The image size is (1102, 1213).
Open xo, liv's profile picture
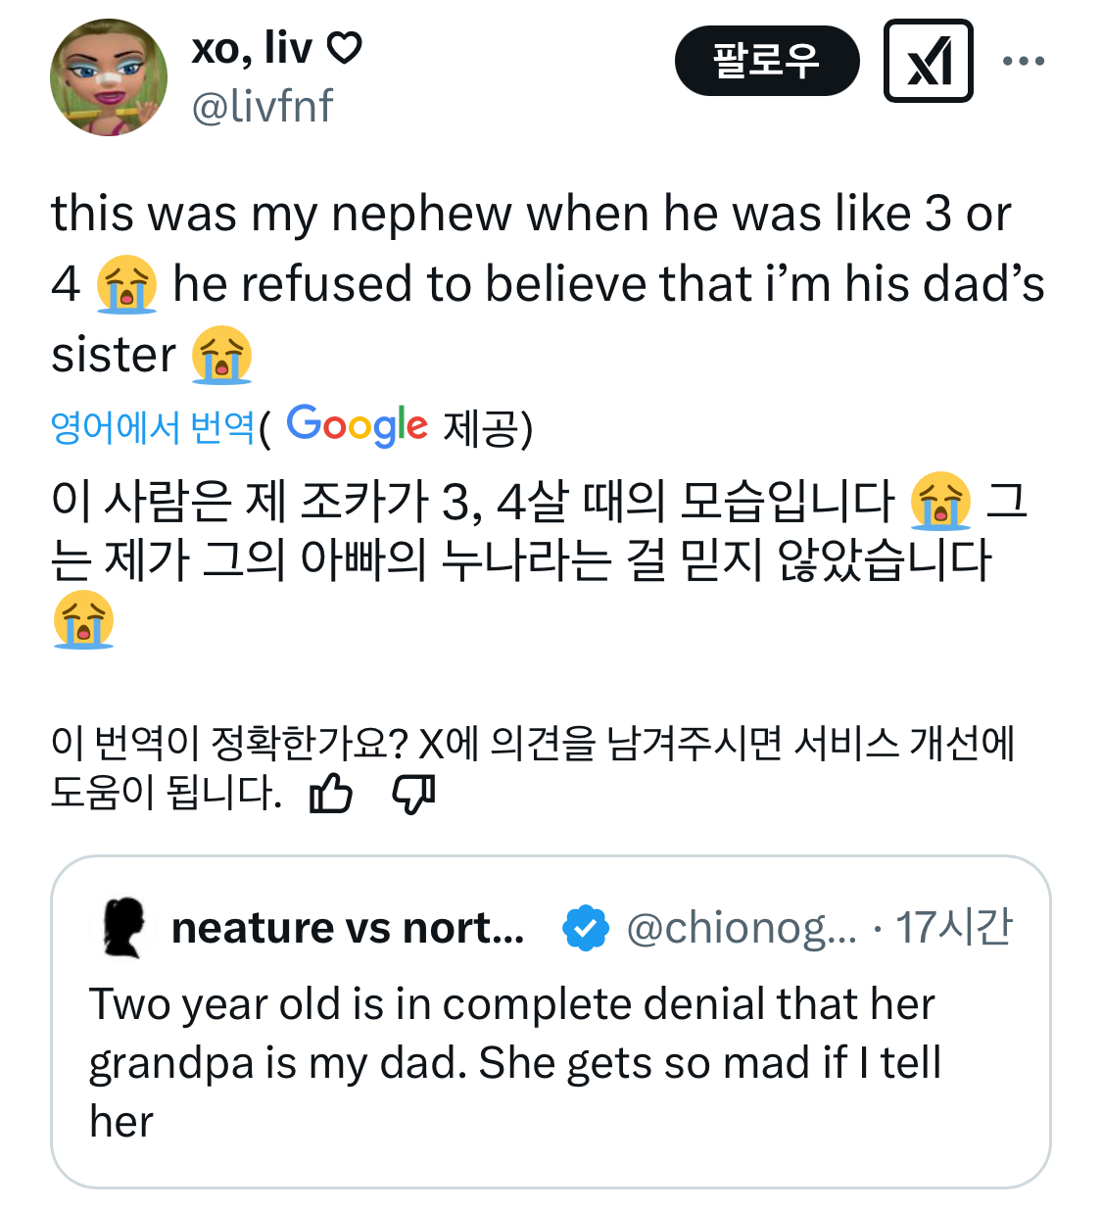click(109, 77)
